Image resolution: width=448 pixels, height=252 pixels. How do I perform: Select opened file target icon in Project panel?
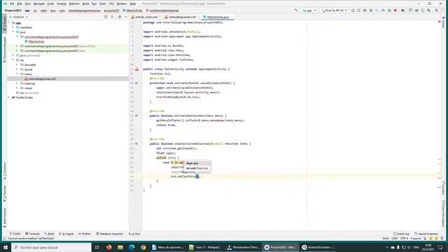coord(106,17)
